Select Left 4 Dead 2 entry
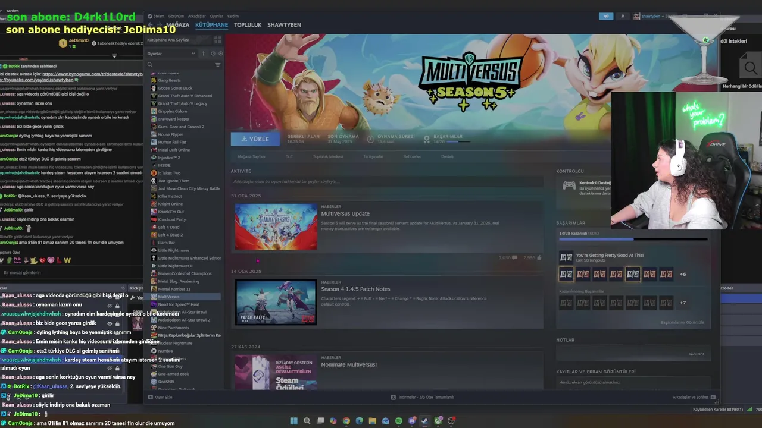 pos(170,235)
